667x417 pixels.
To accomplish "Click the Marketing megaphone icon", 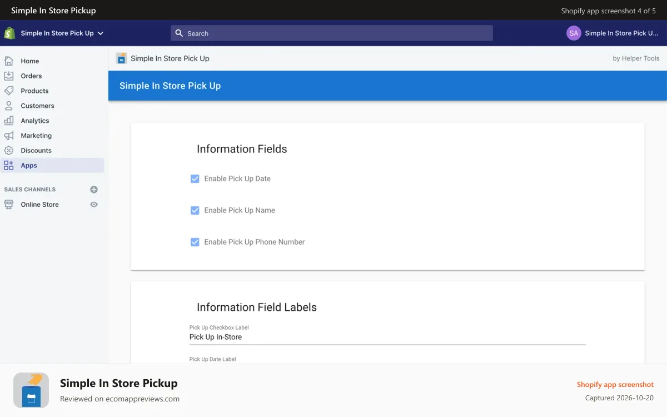I will [x=9, y=136].
